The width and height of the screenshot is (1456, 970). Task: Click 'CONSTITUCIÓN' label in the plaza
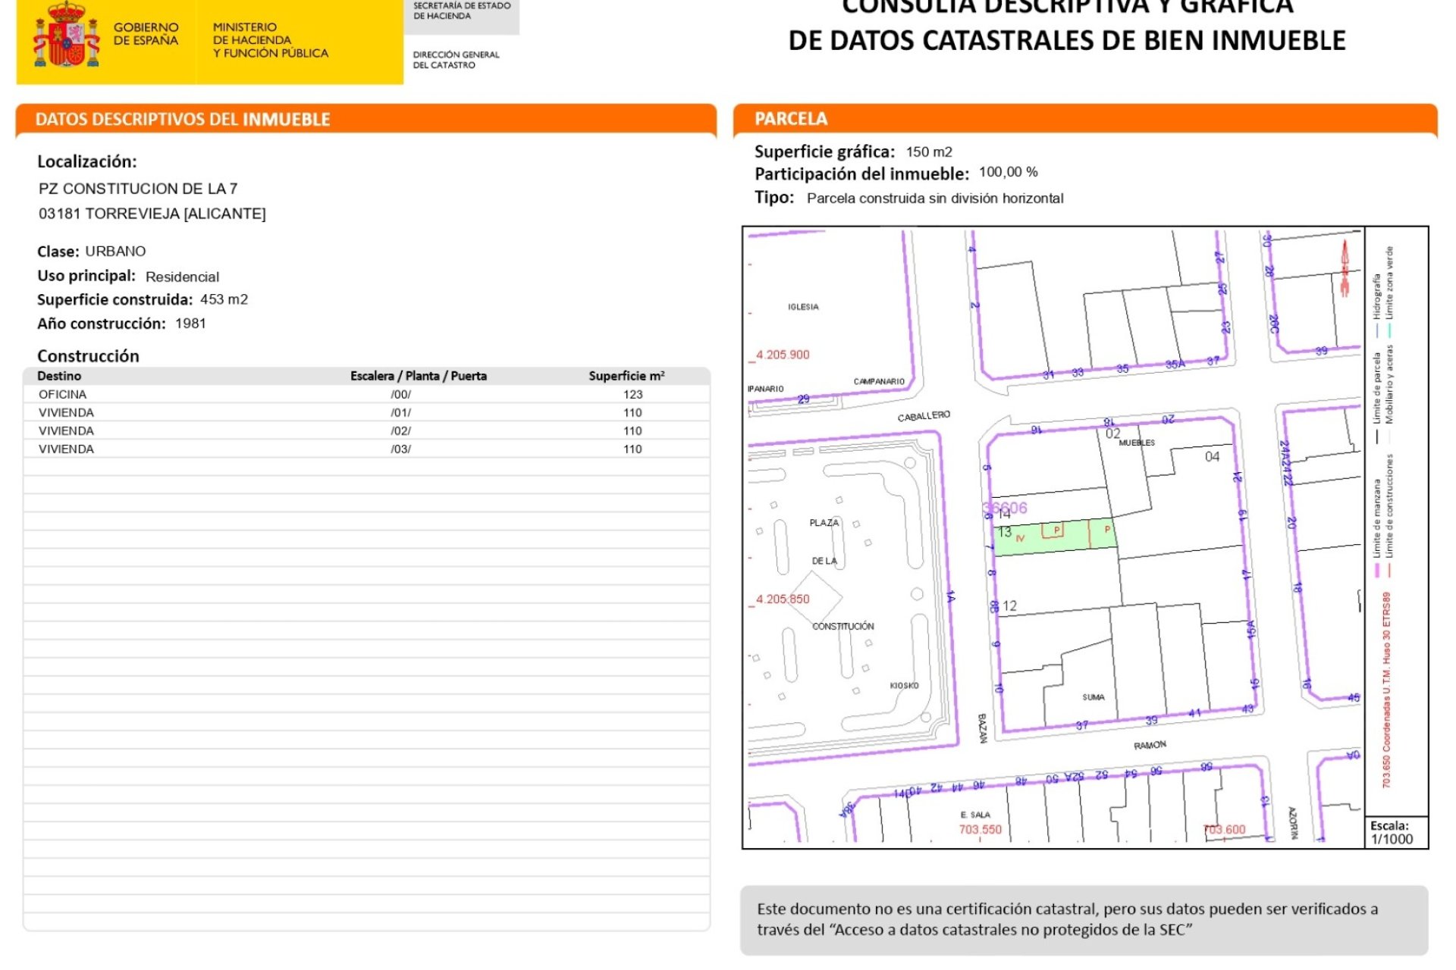coord(843,627)
